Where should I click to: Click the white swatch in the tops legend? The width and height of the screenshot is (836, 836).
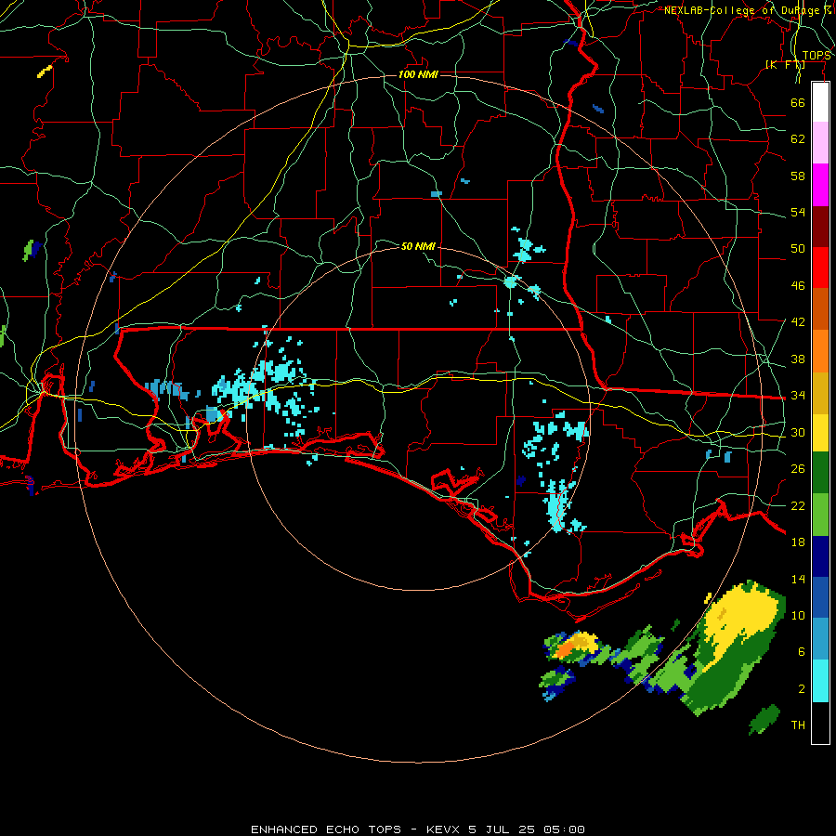[x=820, y=102]
